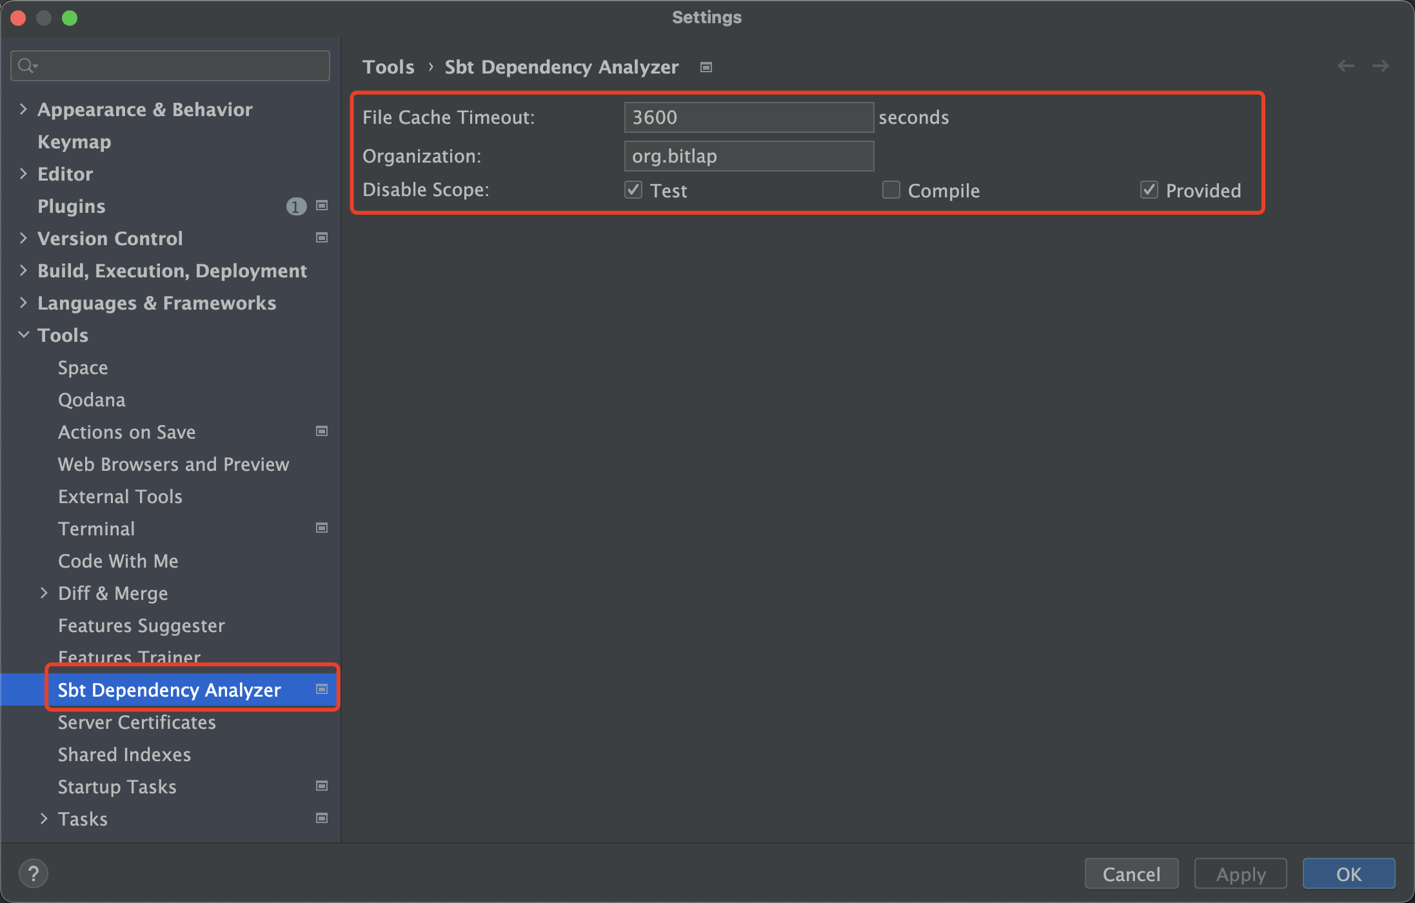The width and height of the screenshot is (1415, 903).
Task: Click project-level icon in breadcrumb header
Action: (x=706, y=67)
